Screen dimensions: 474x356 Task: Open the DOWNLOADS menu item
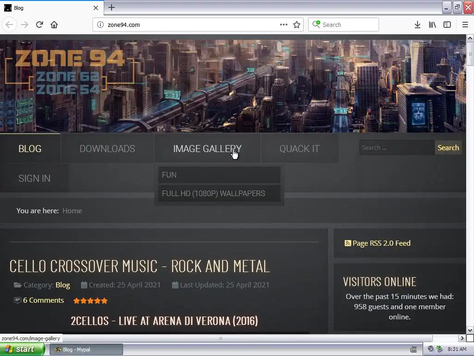tap(107, 149)
